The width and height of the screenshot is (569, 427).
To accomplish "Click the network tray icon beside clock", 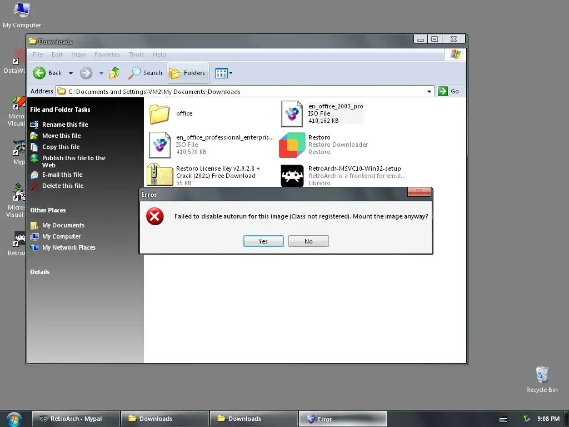I will pos(527,419).
